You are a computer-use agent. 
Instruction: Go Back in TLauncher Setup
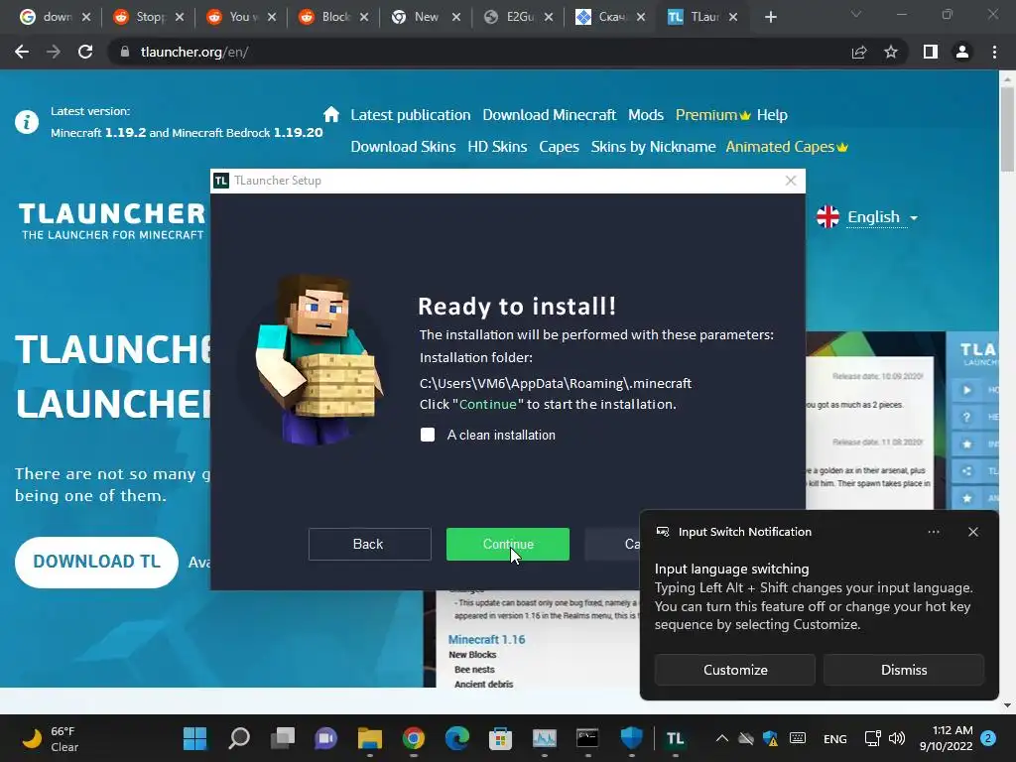point(369,545)
